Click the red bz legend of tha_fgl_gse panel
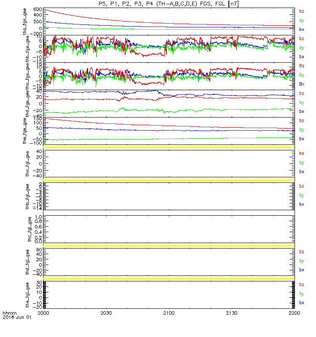Screen dimensions: 316x337 (302, 153)
